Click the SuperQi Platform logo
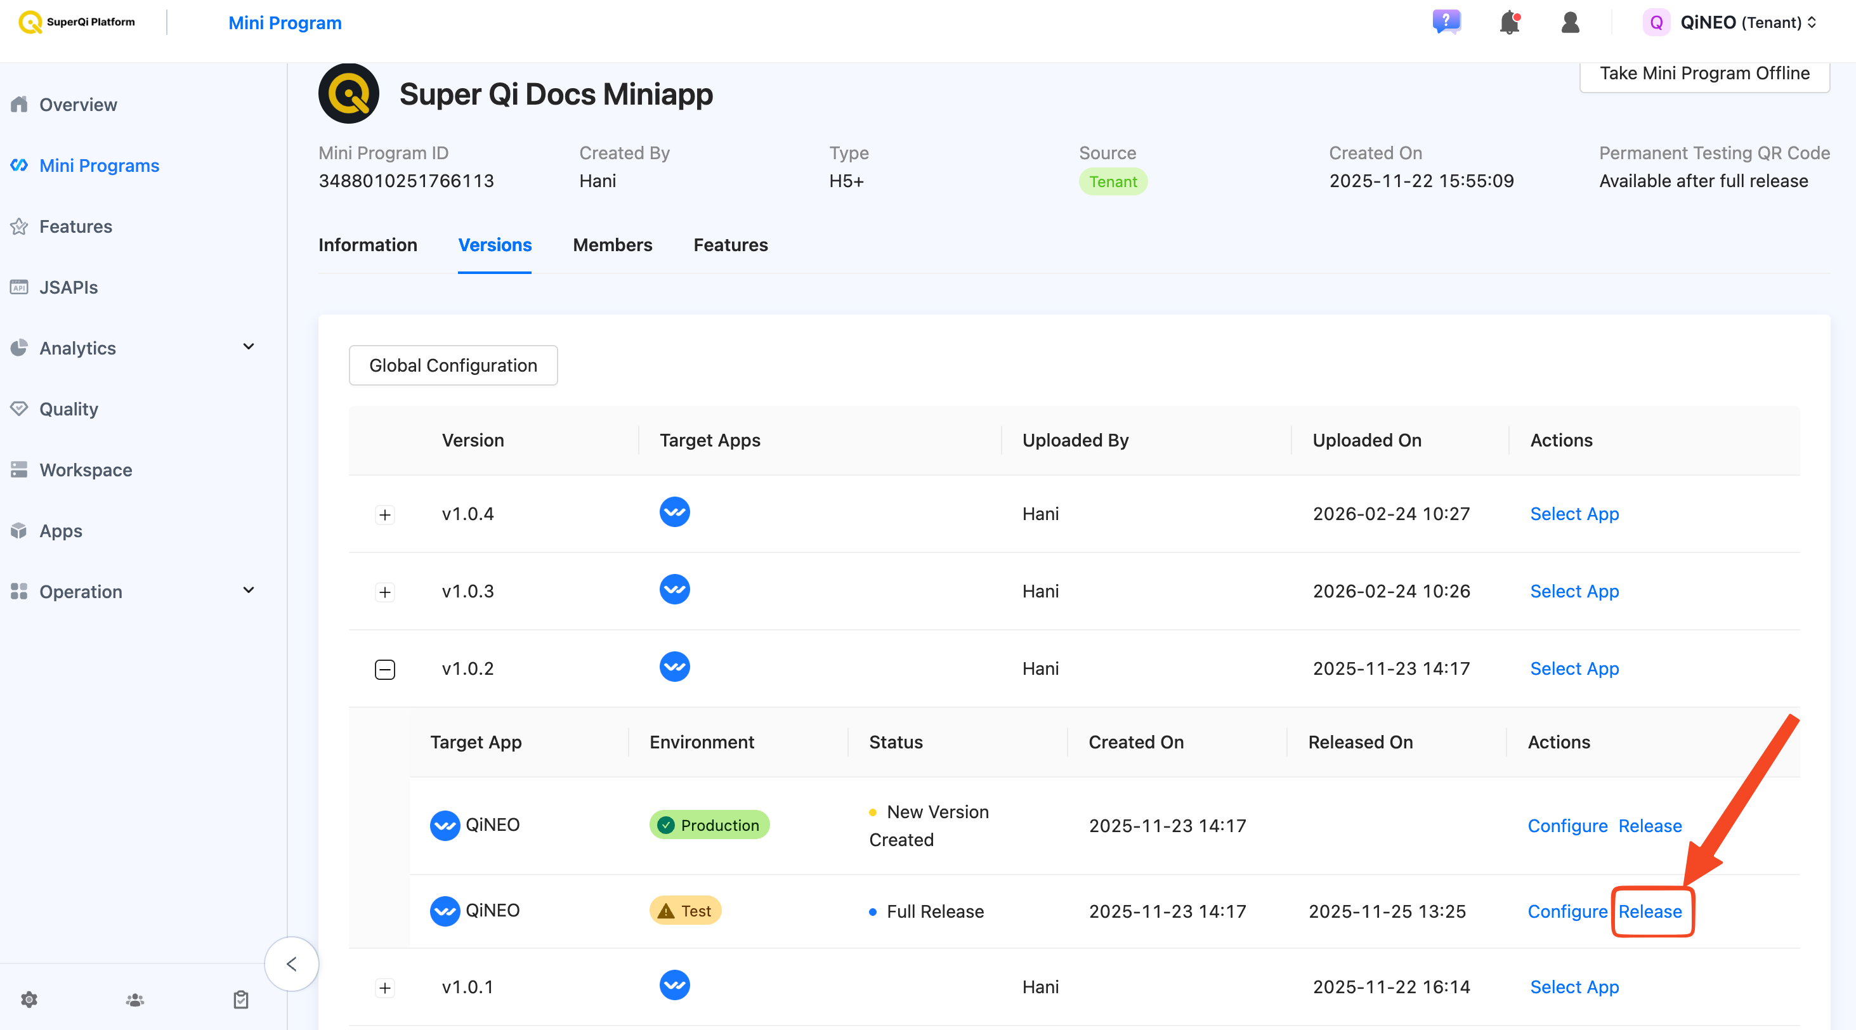1856x1030 pixels. tap(76, 22)
